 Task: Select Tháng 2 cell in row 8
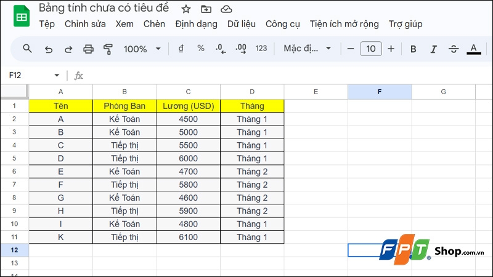point(252,198)
